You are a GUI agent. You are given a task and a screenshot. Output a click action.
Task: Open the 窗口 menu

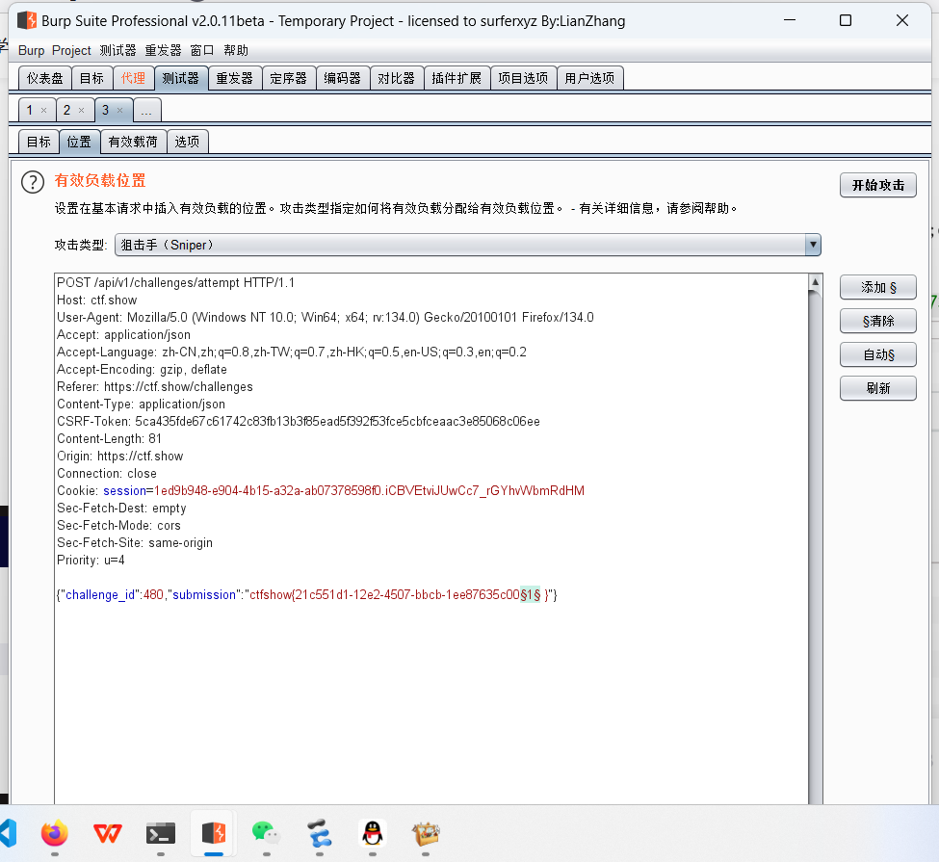[202, 50]
